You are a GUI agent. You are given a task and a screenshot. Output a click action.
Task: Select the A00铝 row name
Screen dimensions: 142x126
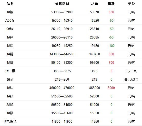(x=10, y=20)
